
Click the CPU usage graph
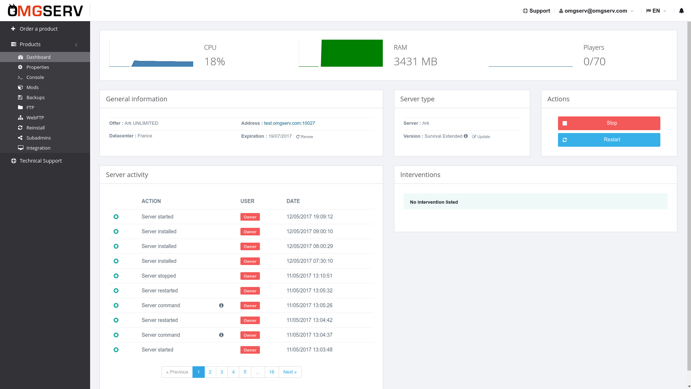151,53
